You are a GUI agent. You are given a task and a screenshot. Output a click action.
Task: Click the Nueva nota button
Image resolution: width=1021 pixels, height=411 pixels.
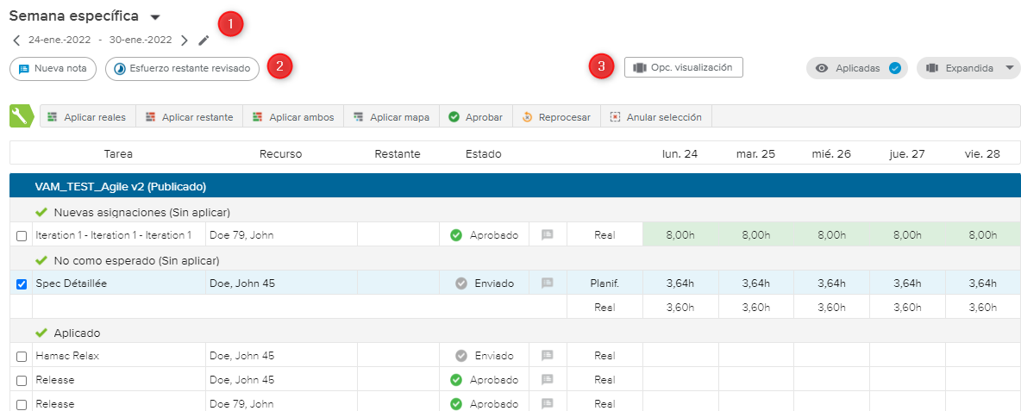(53, 68)
